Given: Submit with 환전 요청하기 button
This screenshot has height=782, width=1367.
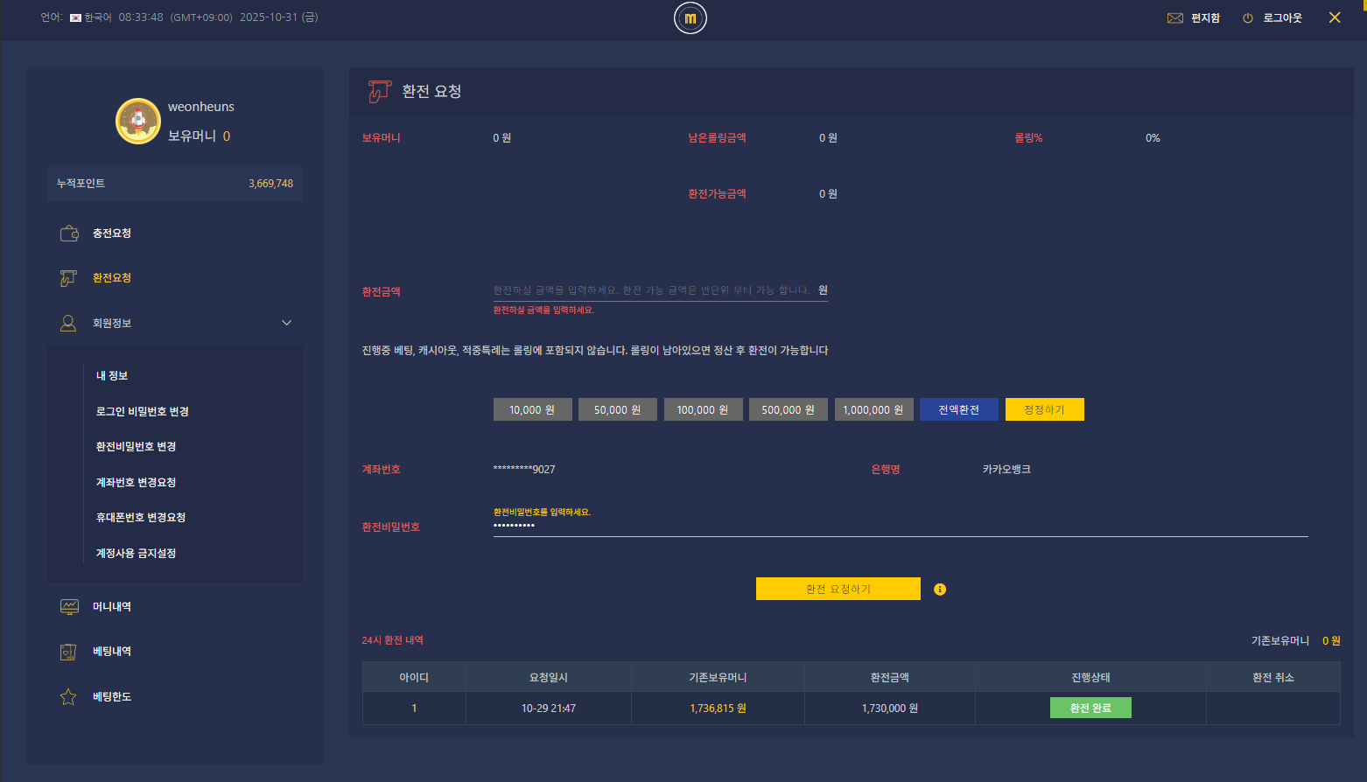Looking at the screenshot, I should click(838, 589).
